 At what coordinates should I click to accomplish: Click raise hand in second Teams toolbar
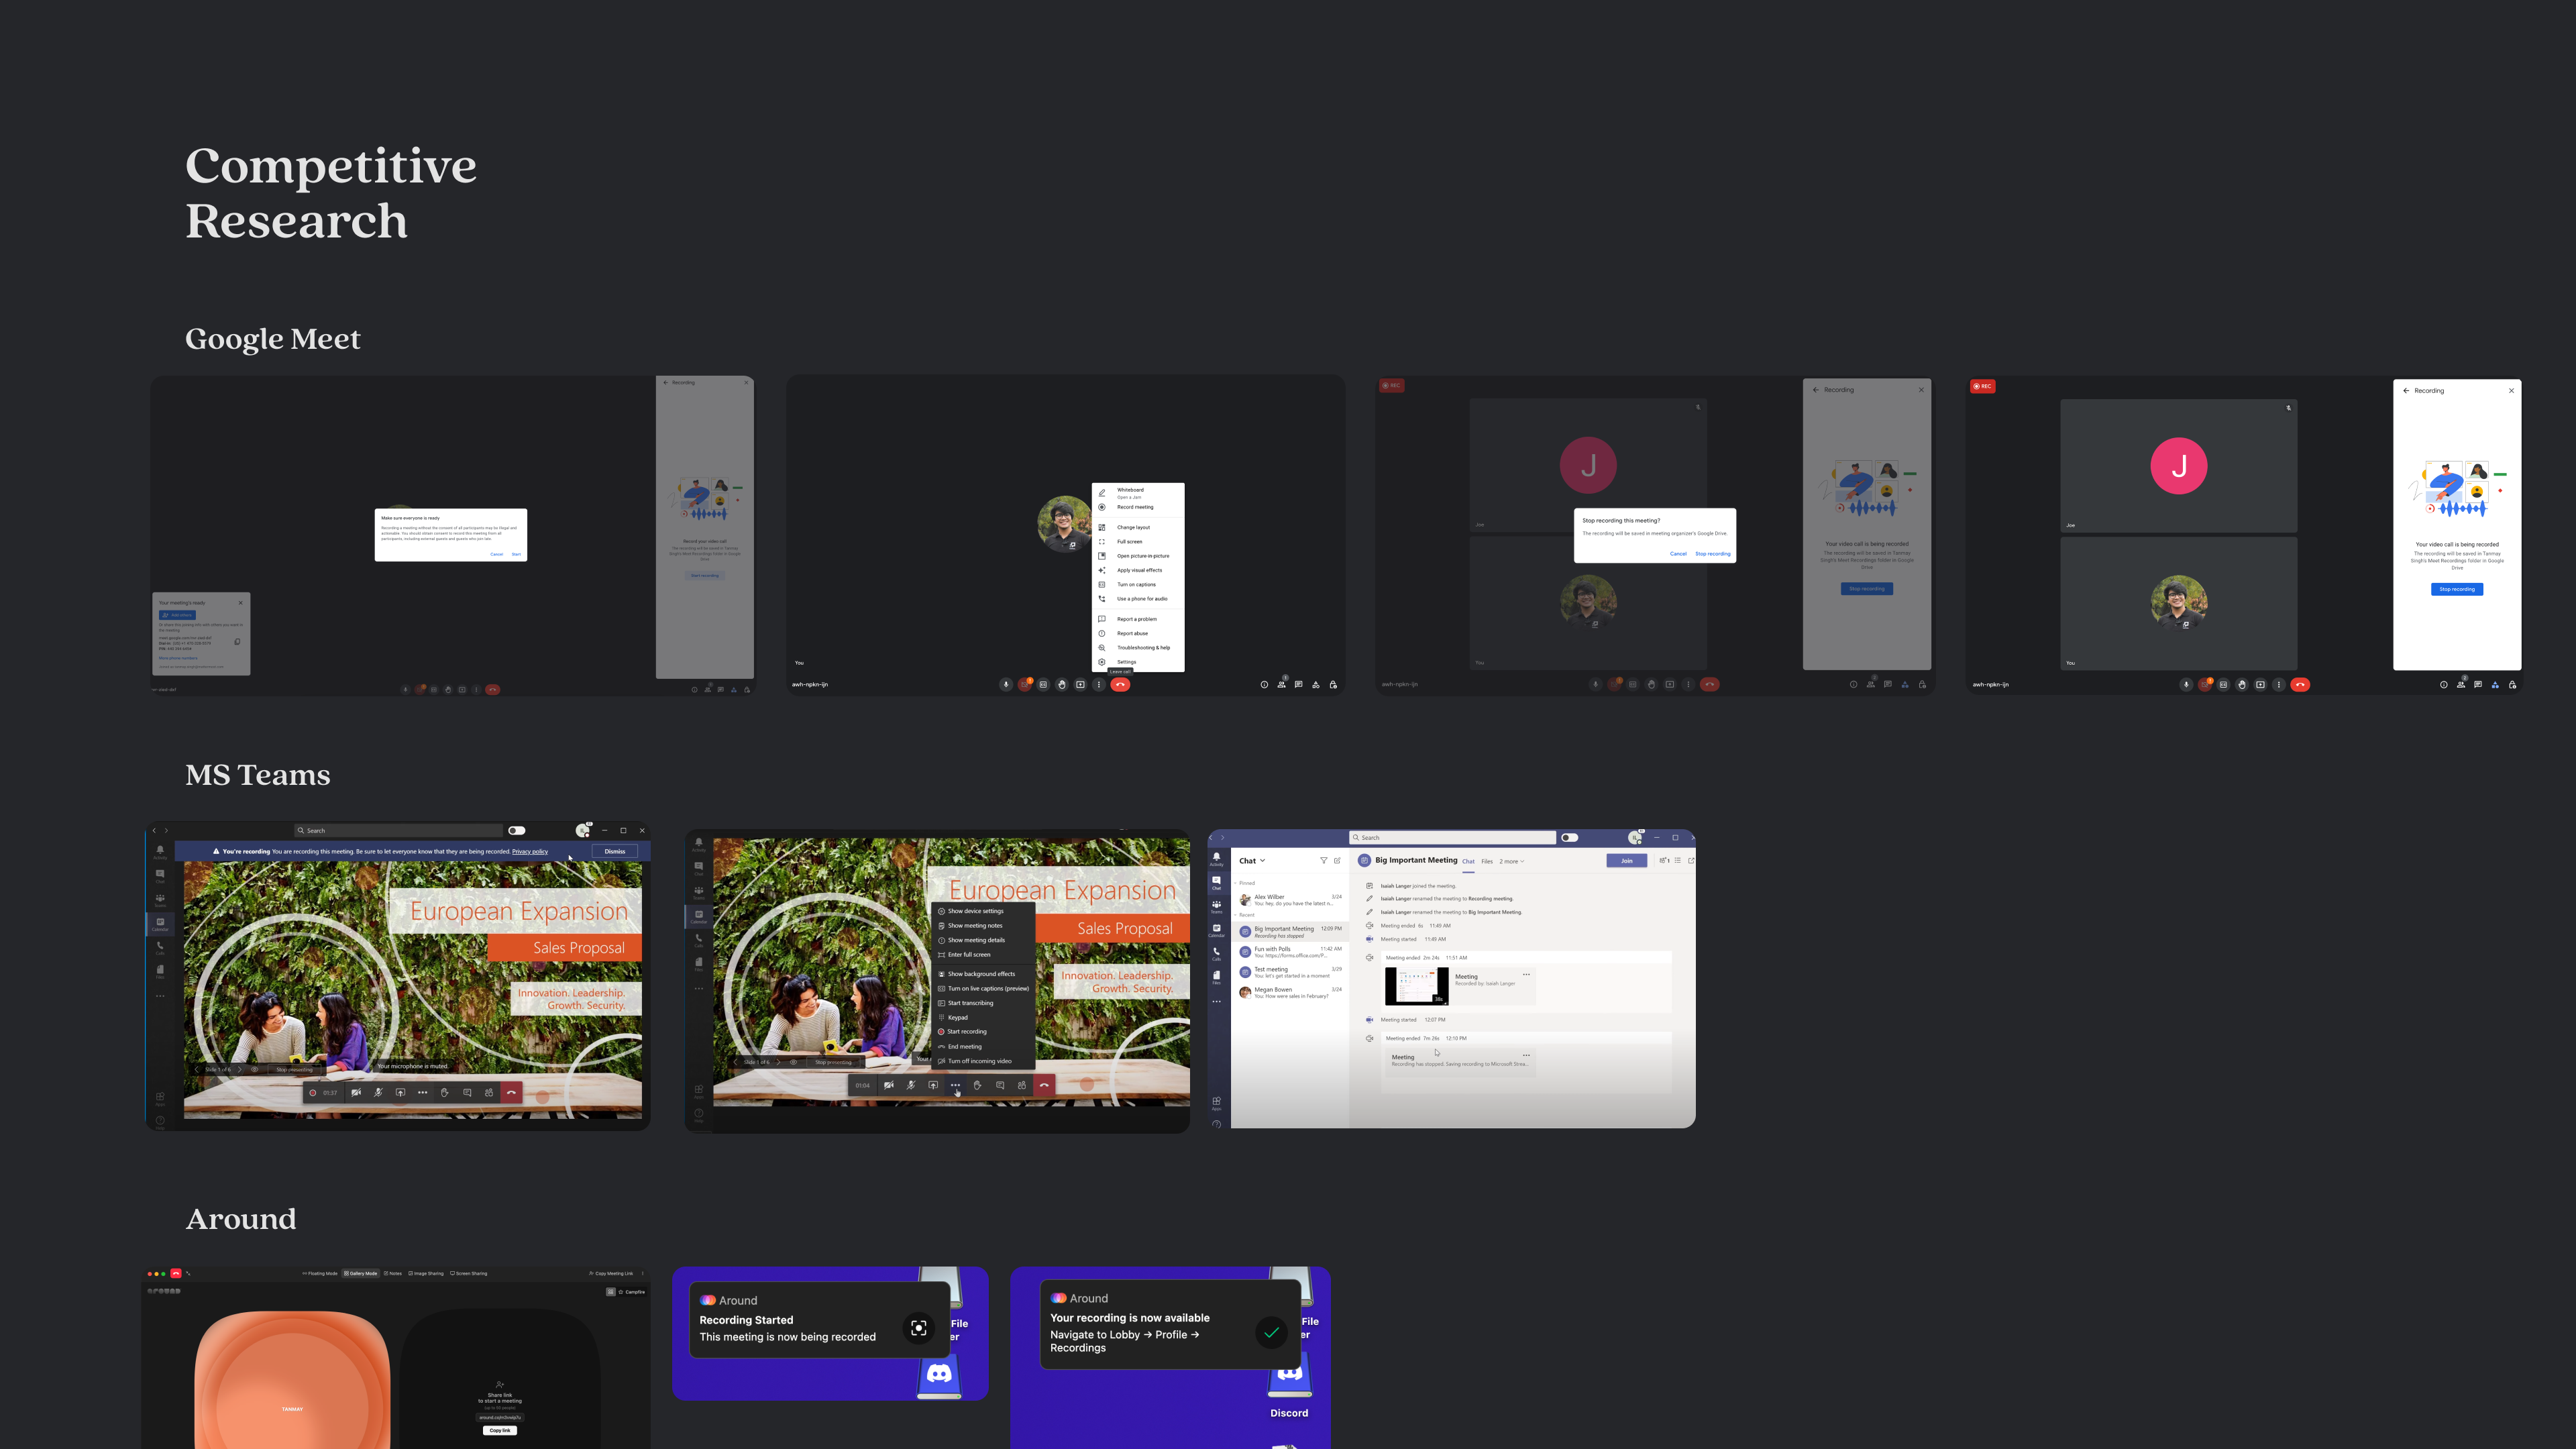pyautogui.click(x=977, y=1085)
